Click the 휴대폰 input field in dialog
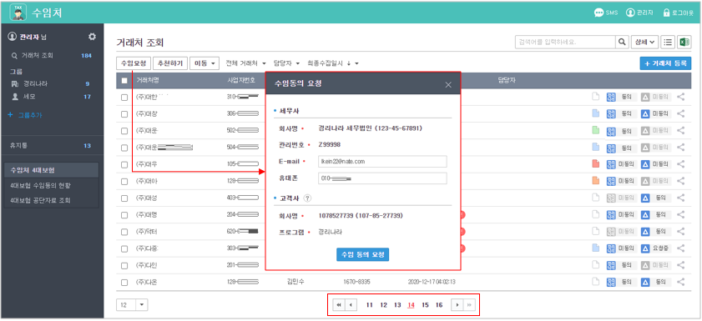This screenshot has height=321, width=702. [382, 178]
